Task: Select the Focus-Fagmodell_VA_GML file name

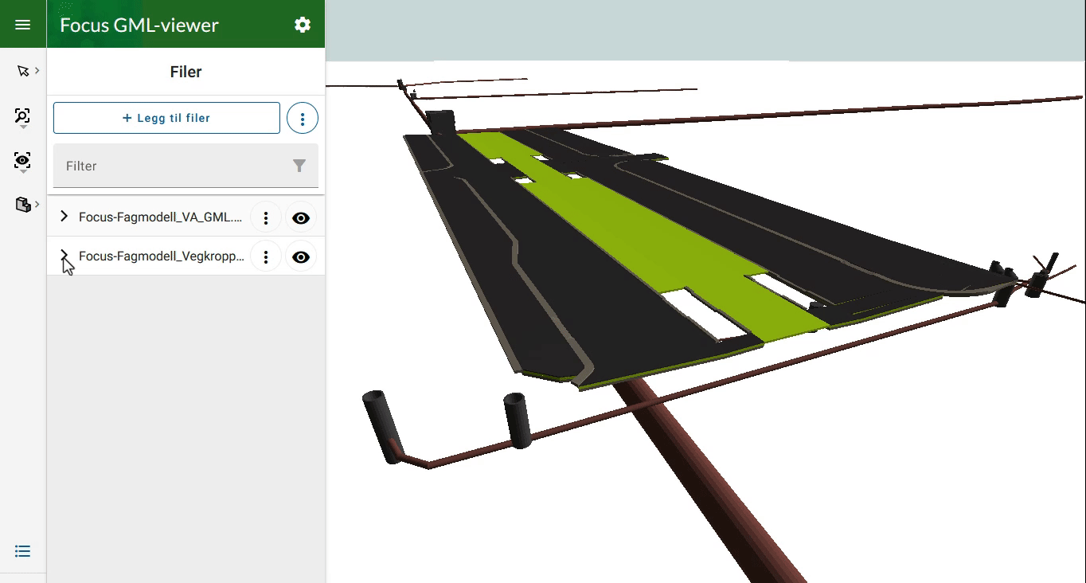Action: tap(160, 217)
